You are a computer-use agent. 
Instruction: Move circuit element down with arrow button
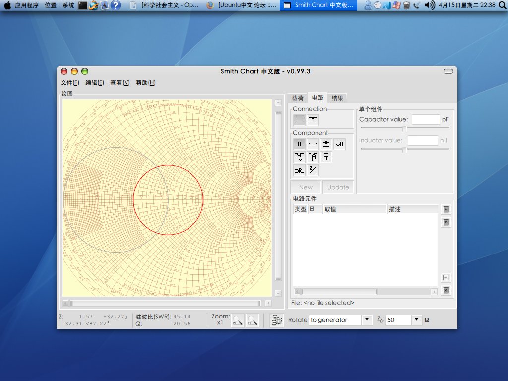(x=446, y=222)
